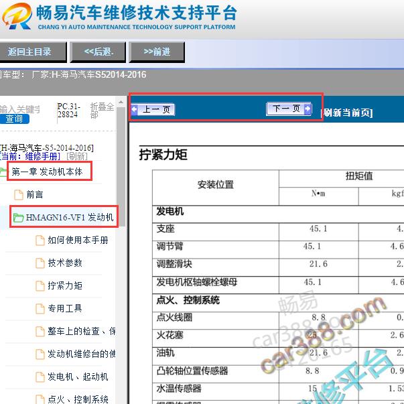Image resolution: width=404 pixels, height=404 pixels.
Task: Click the document icon beside 发电机、起动机
Action: point(40,377)
